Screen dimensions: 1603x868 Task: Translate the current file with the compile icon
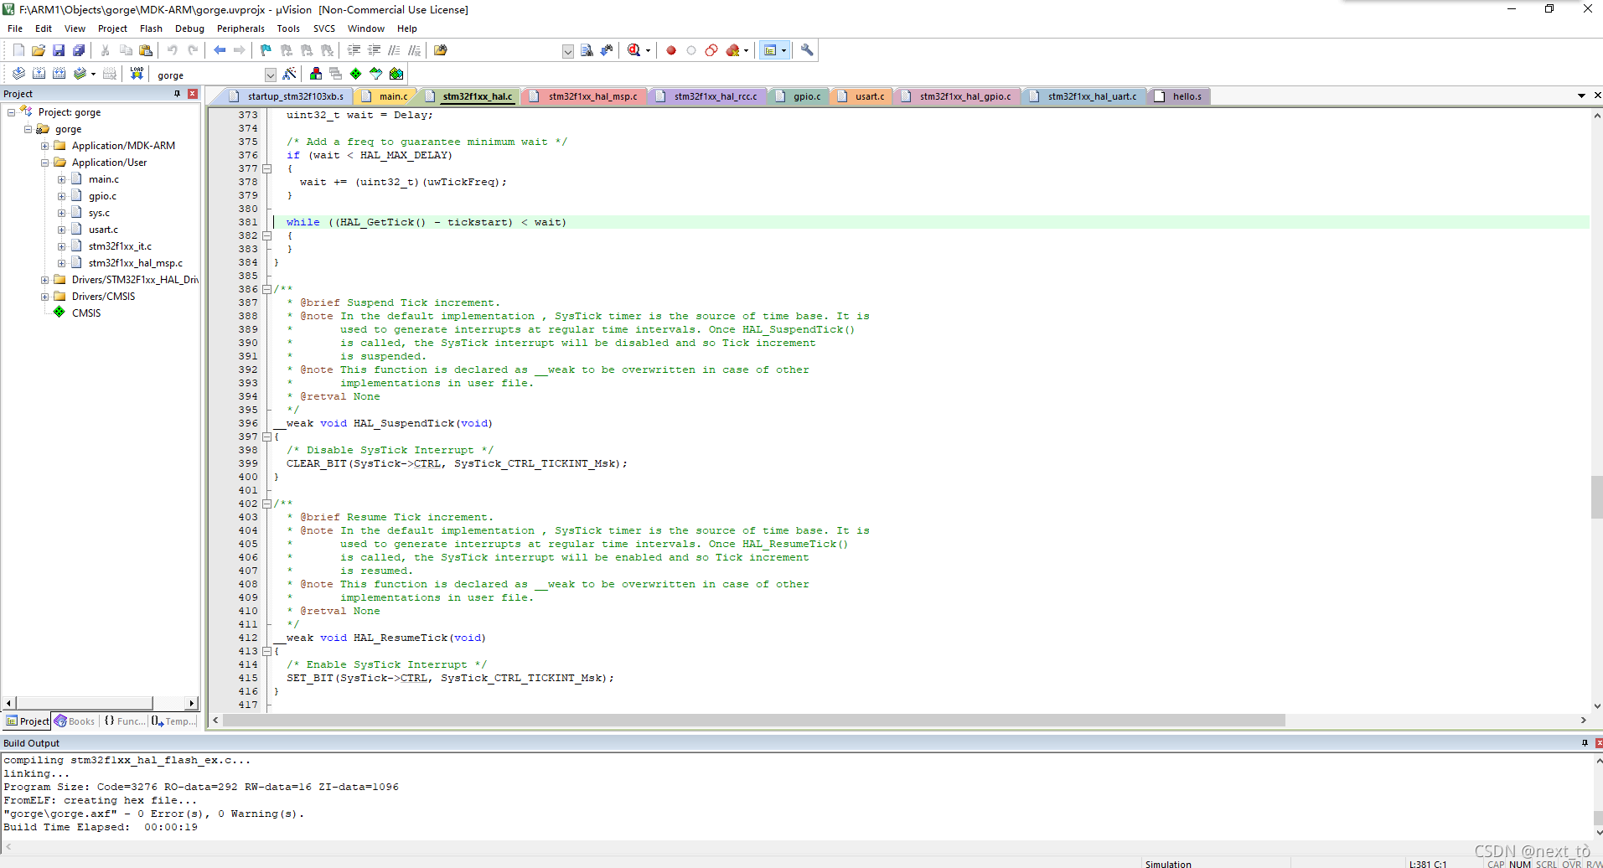(18, 74)
